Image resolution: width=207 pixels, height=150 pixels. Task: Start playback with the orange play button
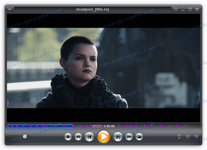[x=103, y=137]
